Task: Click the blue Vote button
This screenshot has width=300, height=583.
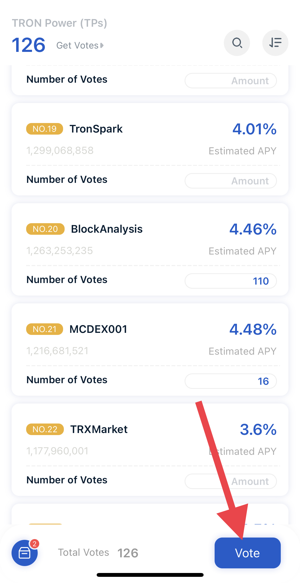Action: [x=247, y=553]
